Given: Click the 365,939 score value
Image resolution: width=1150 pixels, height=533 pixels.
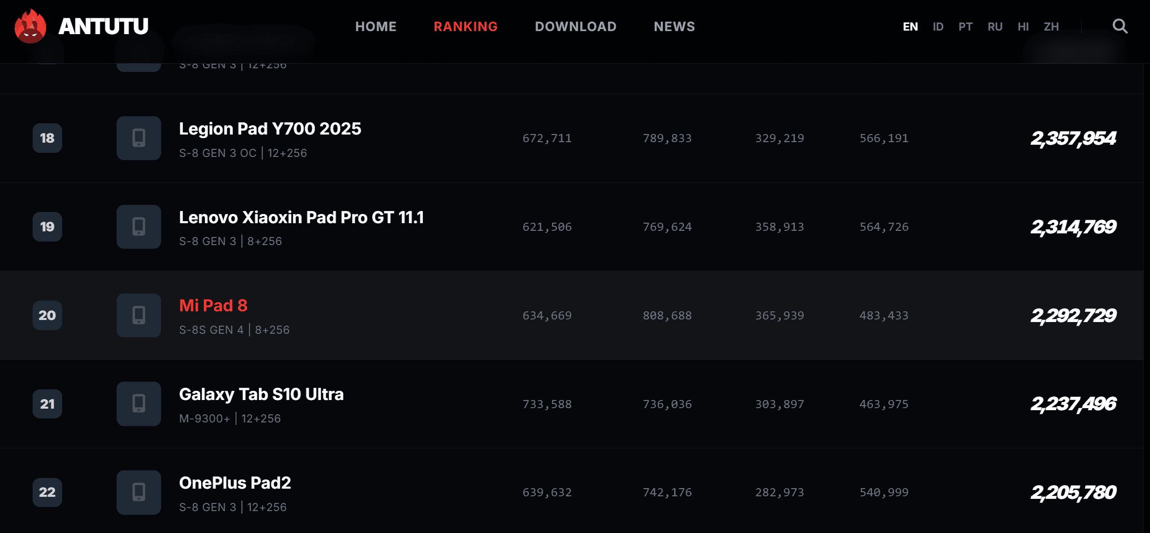Looking at the screenshot, I should tap(780, 315).
